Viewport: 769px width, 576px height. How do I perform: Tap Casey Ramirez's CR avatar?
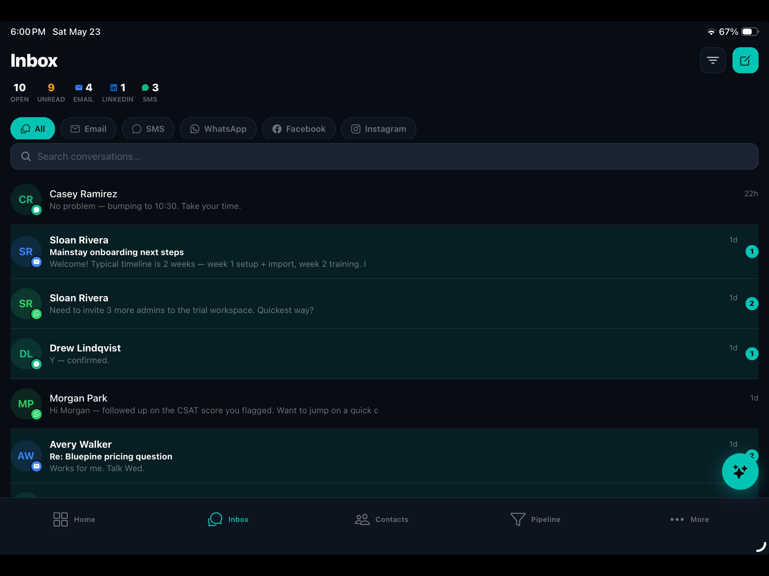(26, 200)
